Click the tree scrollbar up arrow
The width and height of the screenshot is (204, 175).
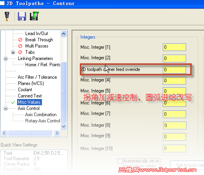(63, 34)
